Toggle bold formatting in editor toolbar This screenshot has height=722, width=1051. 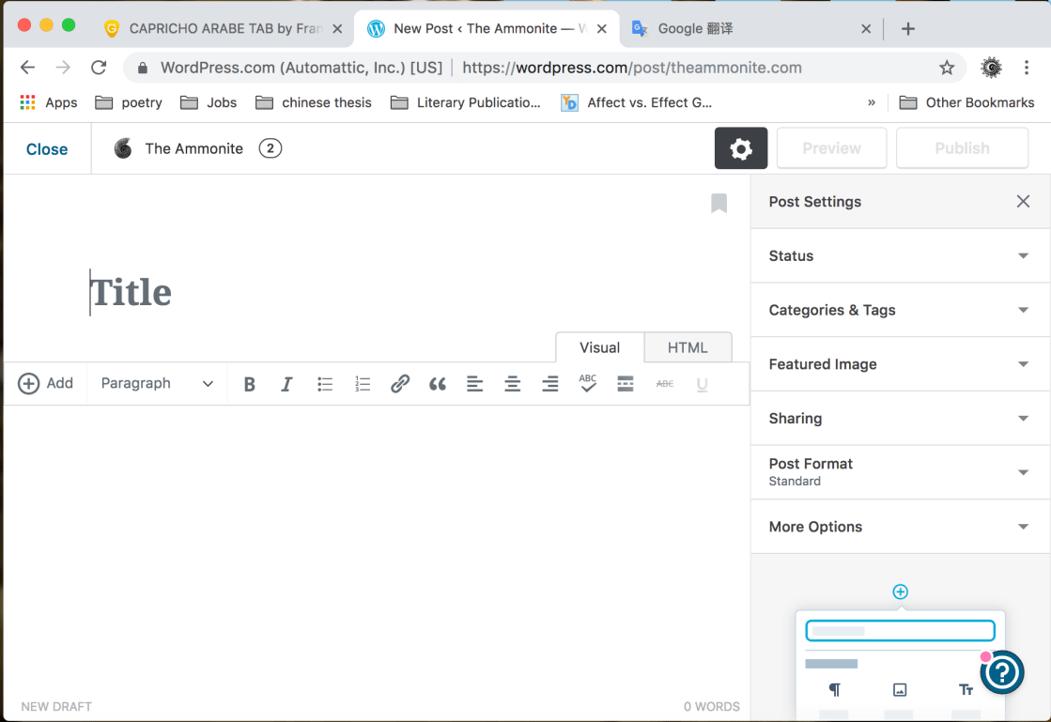coord(250,384)
